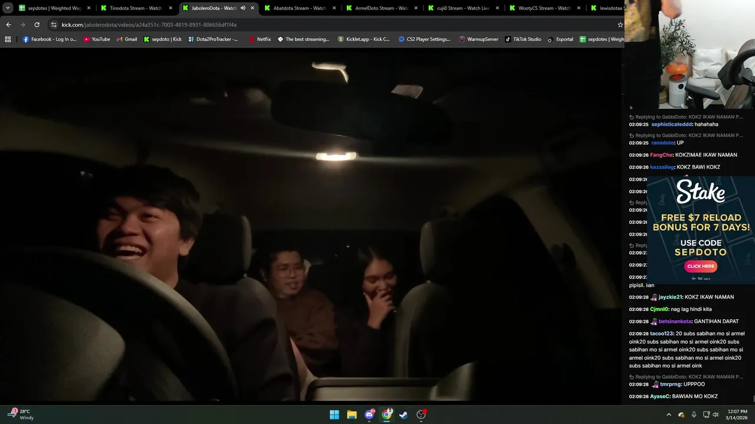Switch to the WootyCS Stream tab

coord(546,8)
